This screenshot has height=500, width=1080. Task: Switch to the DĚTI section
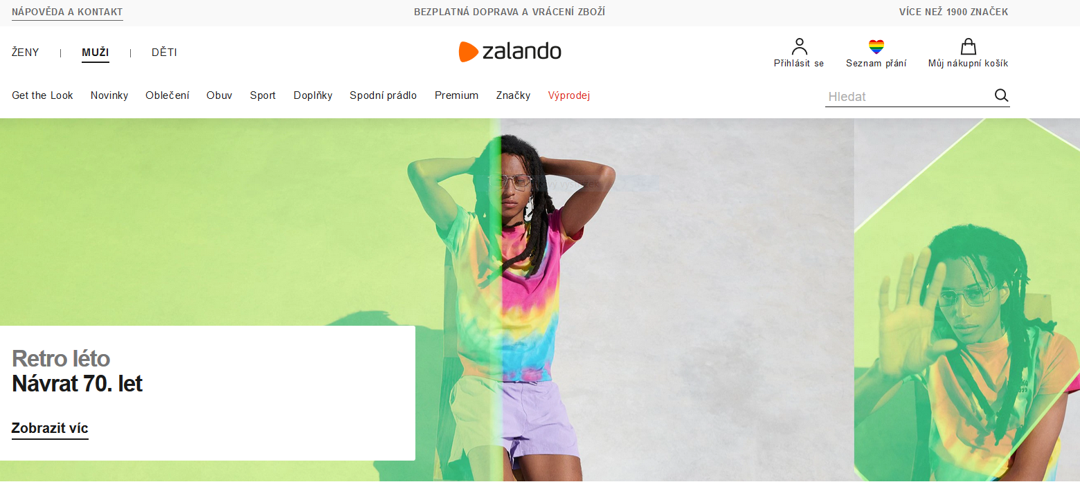[164, 53]
